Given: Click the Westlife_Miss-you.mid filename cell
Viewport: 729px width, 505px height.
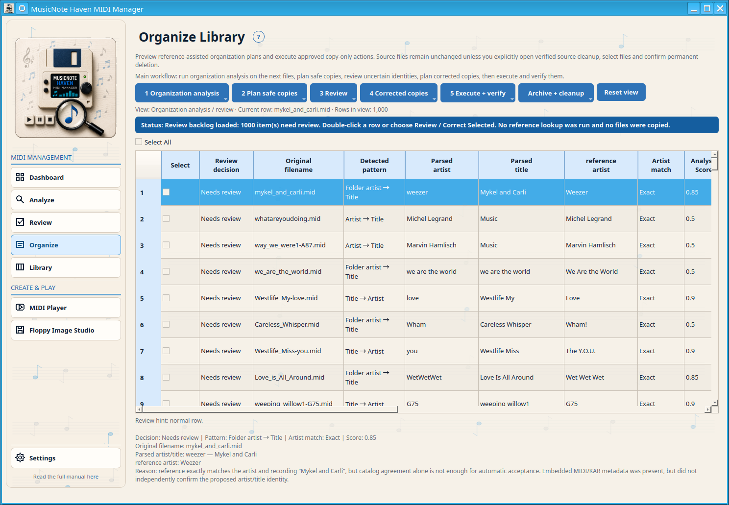Looking at the screenshot, I should point(298,351).
